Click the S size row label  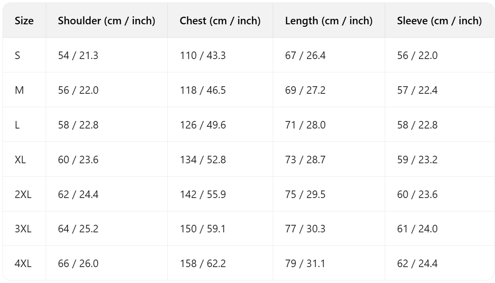(x=18, y=55)
